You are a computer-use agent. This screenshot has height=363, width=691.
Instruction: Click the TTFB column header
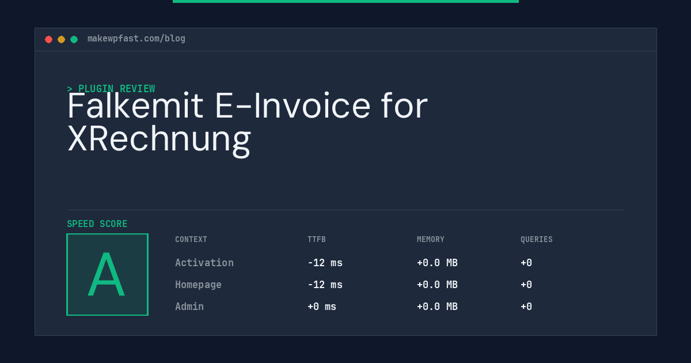pyautogui.click(x=317, y=240)
